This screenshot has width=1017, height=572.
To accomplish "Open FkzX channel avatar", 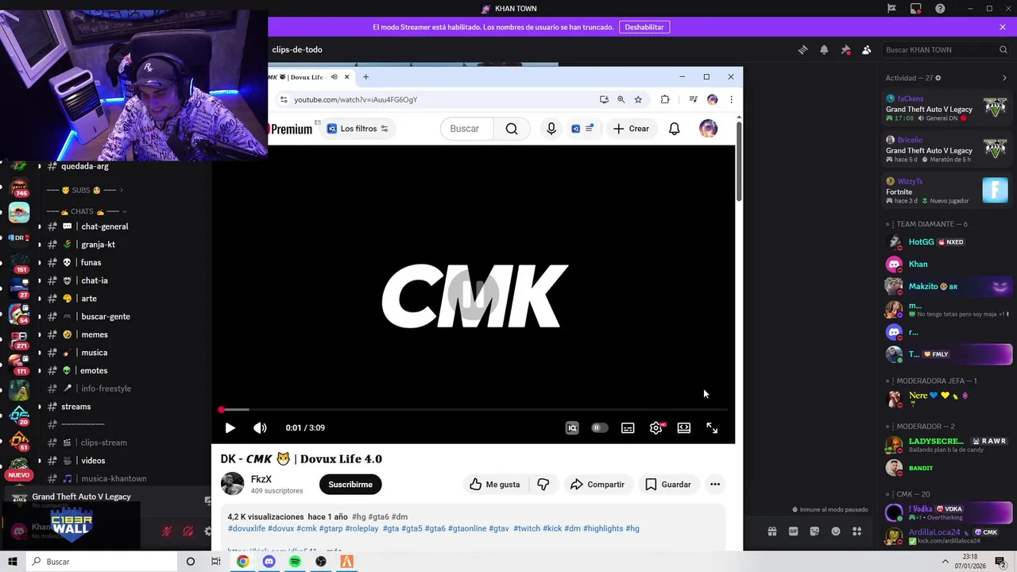I will pyautogui.click(x=232, y=484).
